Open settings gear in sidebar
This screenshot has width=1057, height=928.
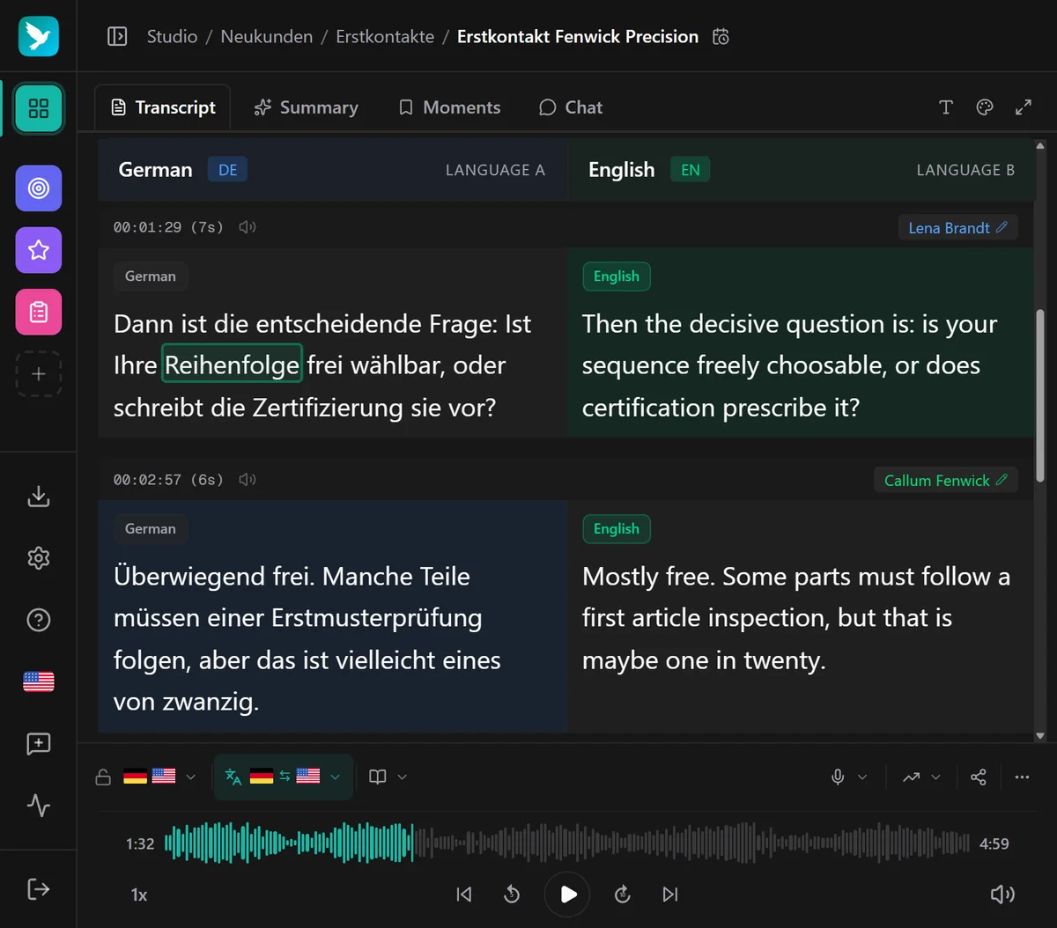[x=39, y=558]
